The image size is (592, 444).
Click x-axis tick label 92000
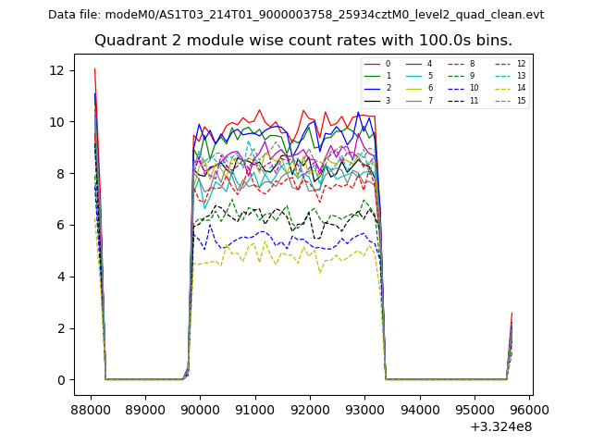(x=309, y=410)
